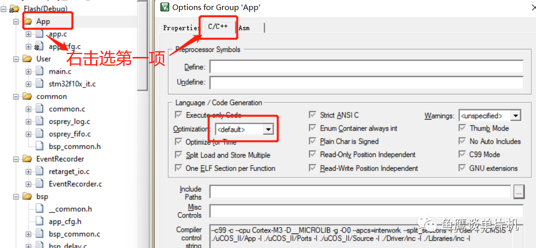Image resolution: width=536 pixels, height=248 pixels.
Task: Click the stm32f10x_it.c file icon
Action: point(40,84)
